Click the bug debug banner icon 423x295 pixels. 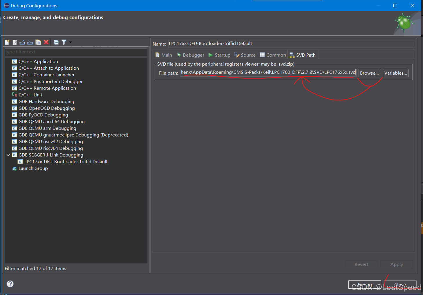pyautogui.click(x=404, y=23)
